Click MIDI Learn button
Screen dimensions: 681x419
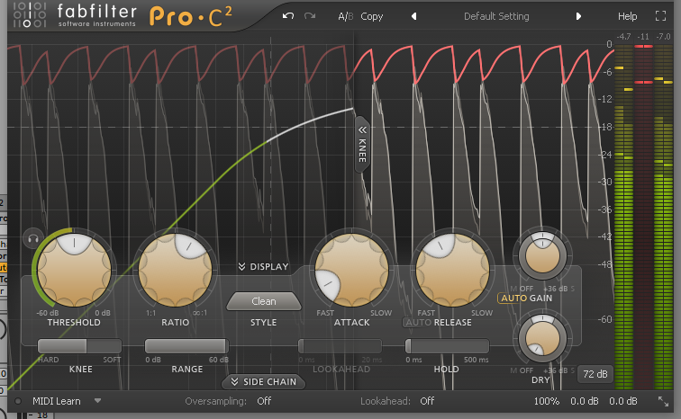click(x=57, y=401)
